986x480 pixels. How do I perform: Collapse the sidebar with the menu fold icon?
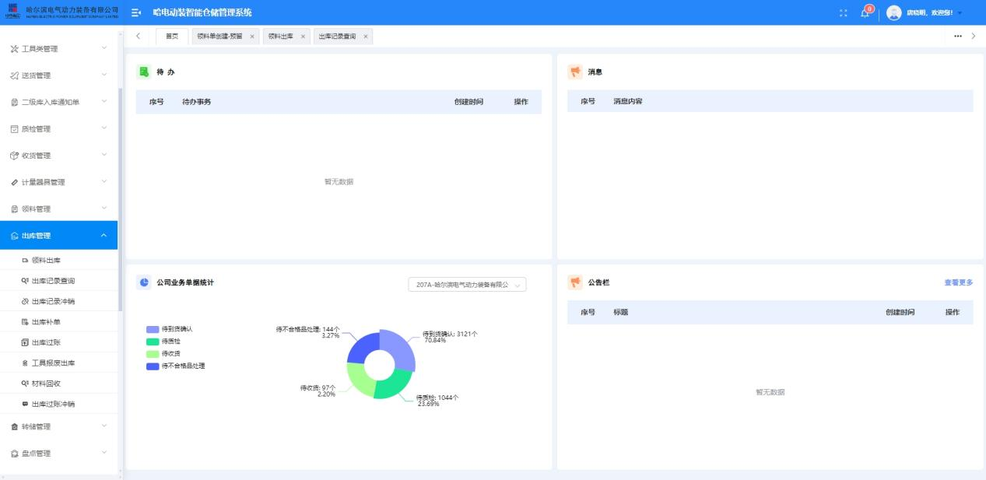pyautogui.click(x=136, y=12)
